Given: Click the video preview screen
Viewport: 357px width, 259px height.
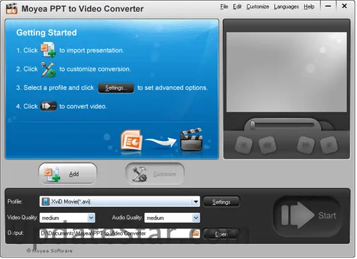Looking at the screenshot, I should [x=286, y=72].
